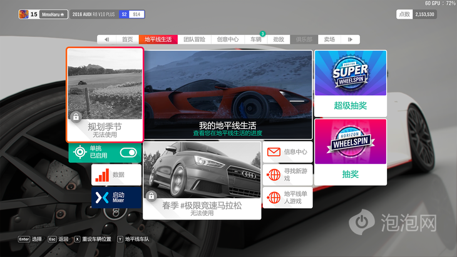
Task: Select 地平线单人游戏 option
Action: click(x=288, y=198)
